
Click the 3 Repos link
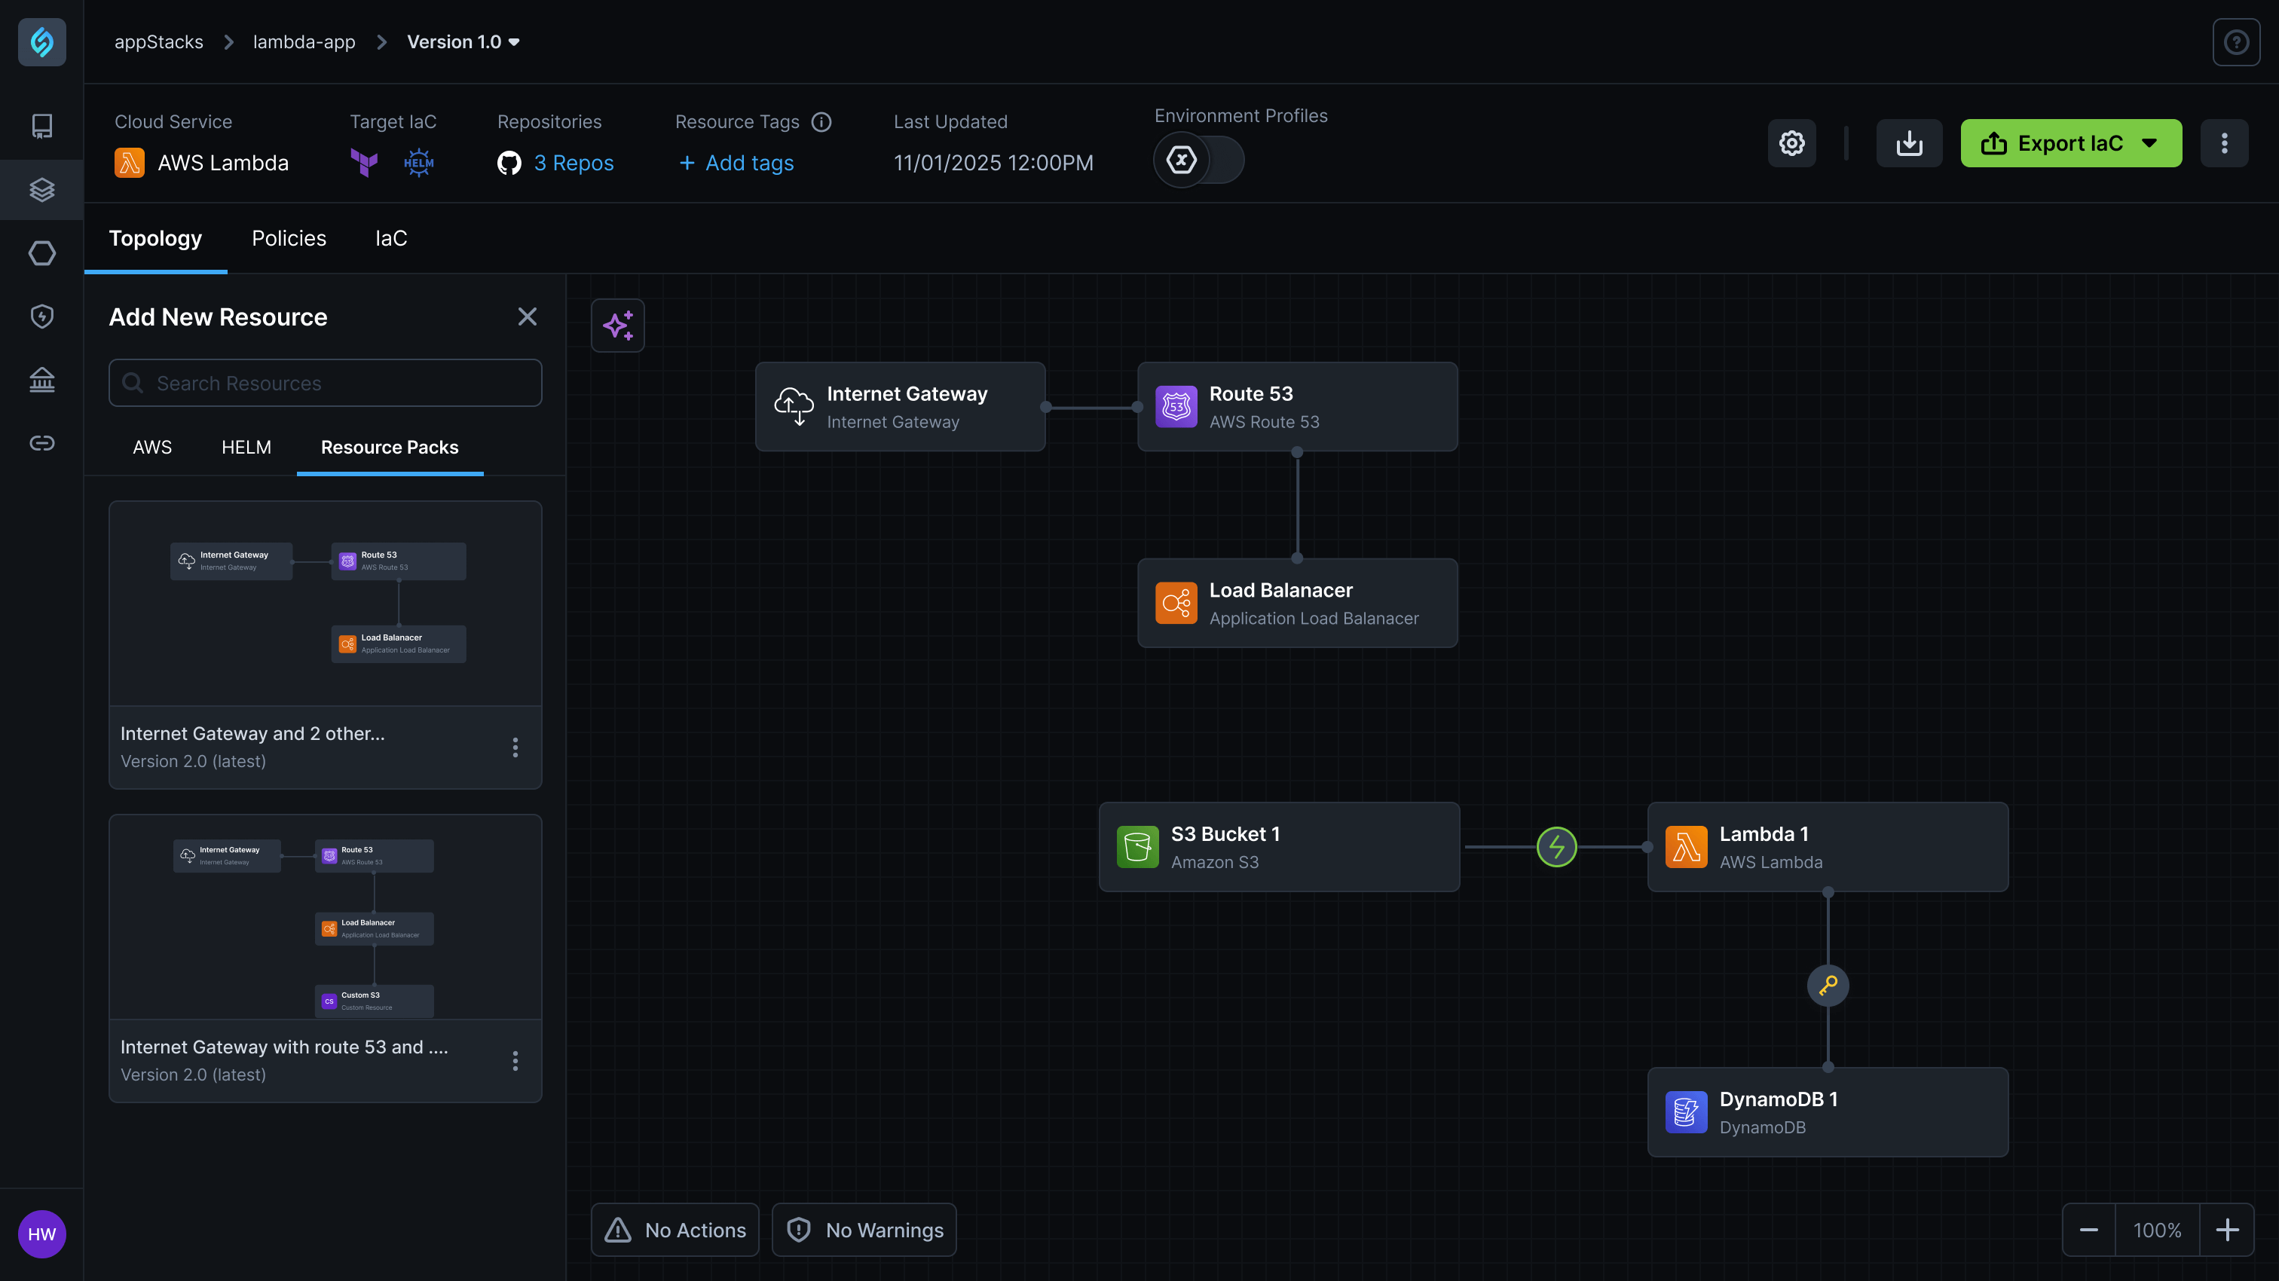click(574, 163)
